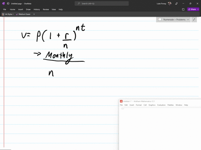Viewport: 201px width, 150px height.
Task: Close the OneNote window
Action: pos(197,4)
